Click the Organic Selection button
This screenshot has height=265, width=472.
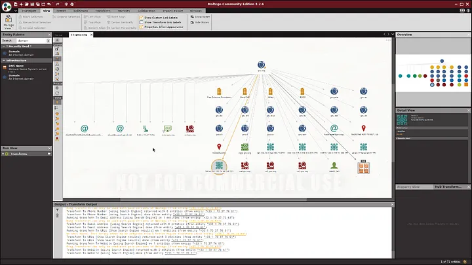(x=66, y=17)
